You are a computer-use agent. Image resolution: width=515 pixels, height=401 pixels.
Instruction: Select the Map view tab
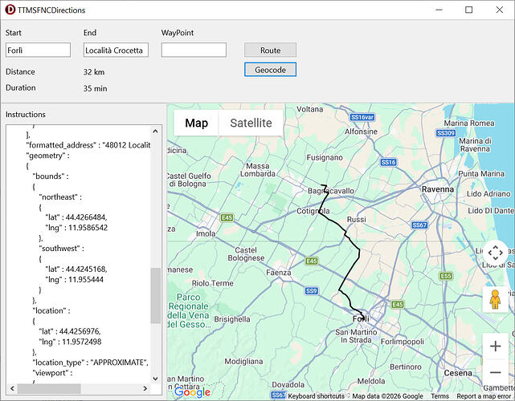[x=196, y=123]
